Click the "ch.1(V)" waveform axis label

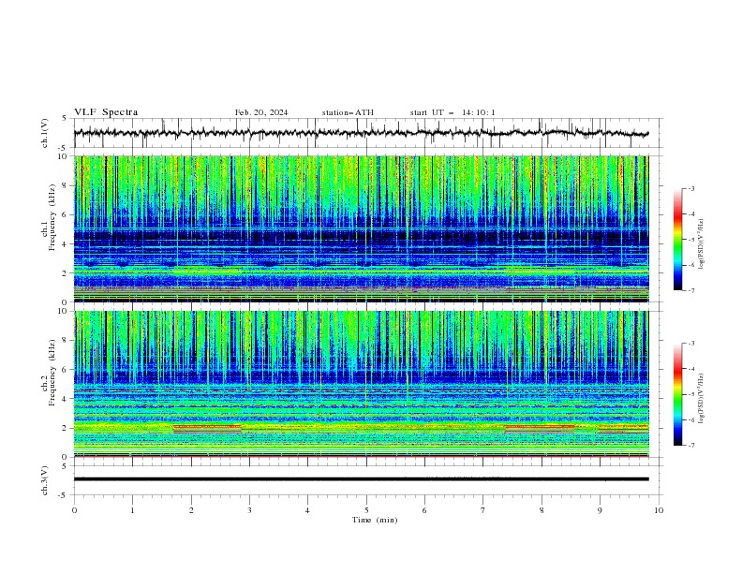(45, 133)
